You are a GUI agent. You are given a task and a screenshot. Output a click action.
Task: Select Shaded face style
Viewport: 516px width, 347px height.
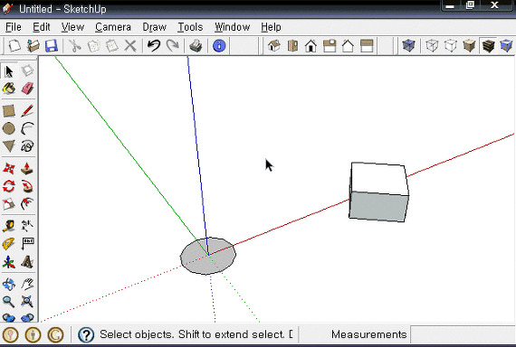[469, 46]
